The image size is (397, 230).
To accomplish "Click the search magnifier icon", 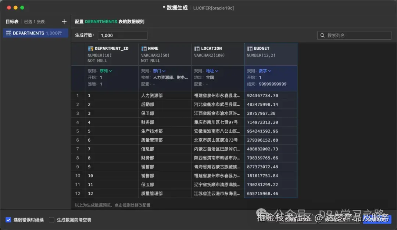I will pos(322,35).
